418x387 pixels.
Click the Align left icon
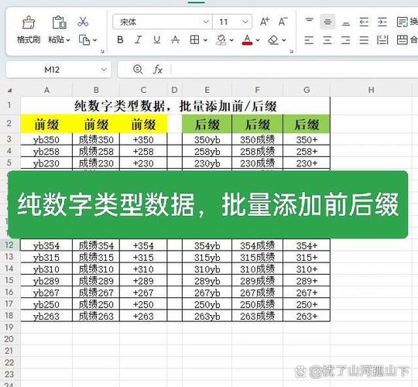click(309, 40)
